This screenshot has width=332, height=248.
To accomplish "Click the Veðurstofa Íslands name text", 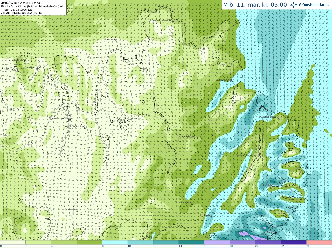I will point(314,5).
